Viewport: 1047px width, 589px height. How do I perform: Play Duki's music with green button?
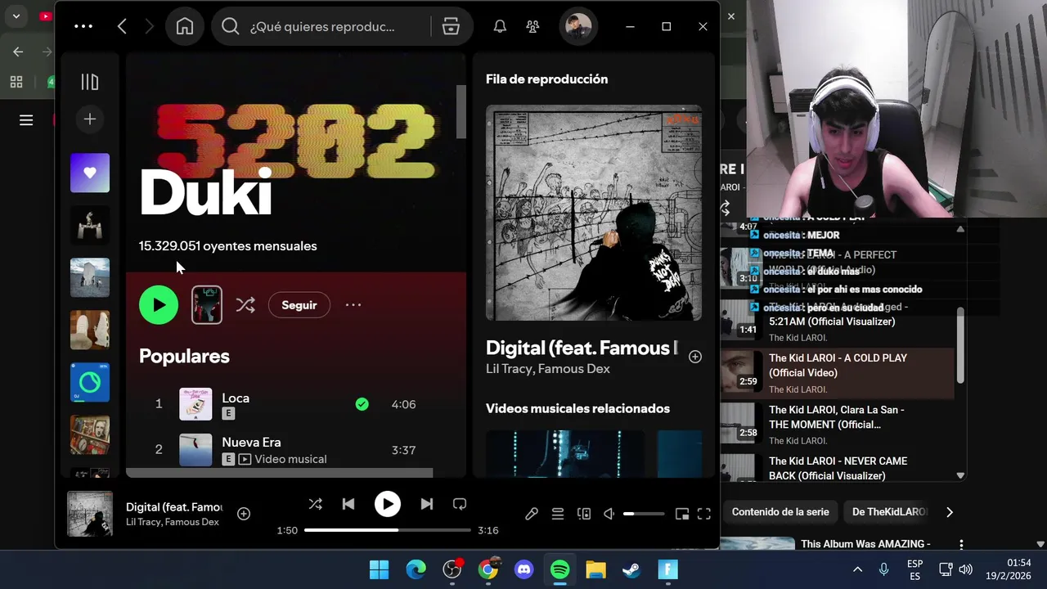point(159,305)
